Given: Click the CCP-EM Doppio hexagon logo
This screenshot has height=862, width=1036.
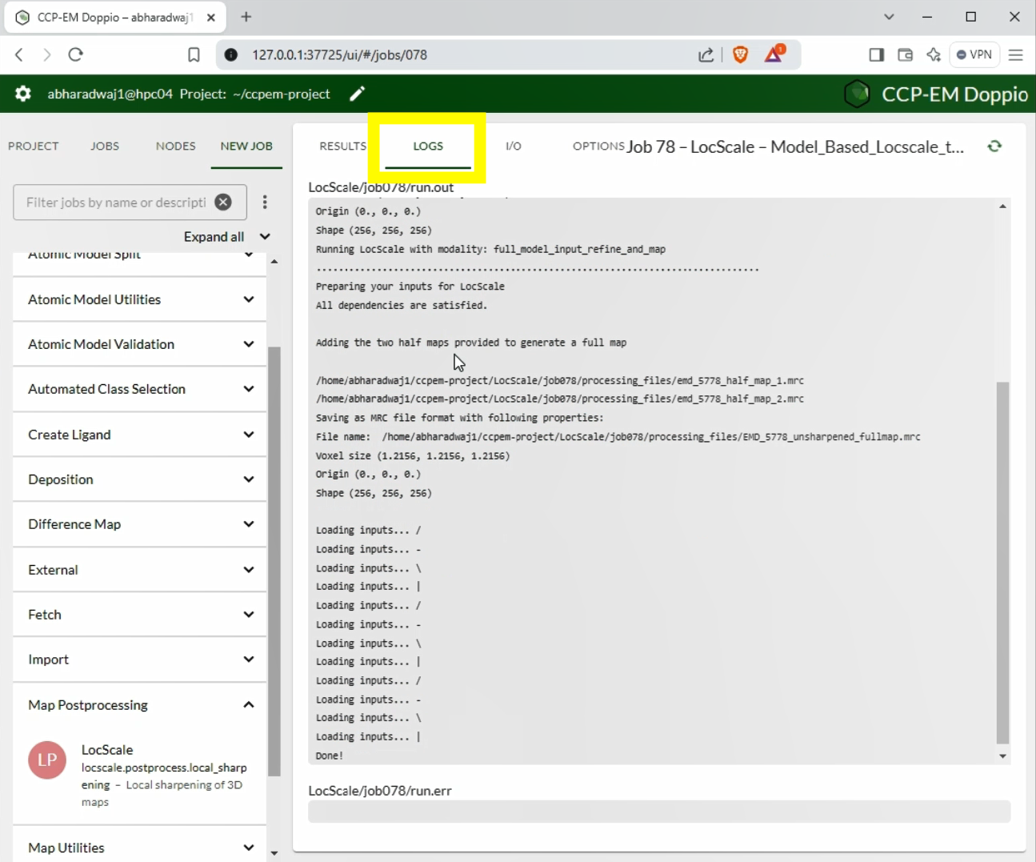Looking at the screenshot, I should point(857,94).
